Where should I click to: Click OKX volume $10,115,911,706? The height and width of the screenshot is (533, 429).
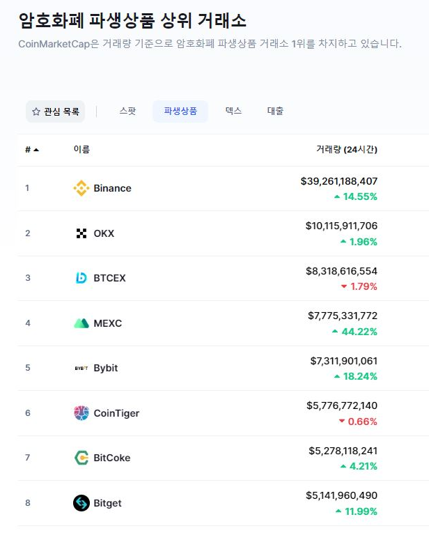click(341, 226)
